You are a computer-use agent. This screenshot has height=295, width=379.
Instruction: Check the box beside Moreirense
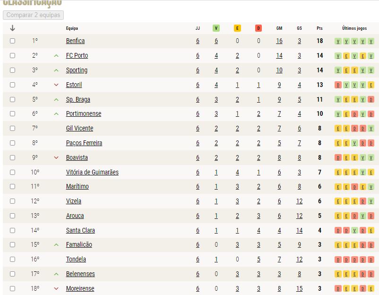click(x=12, y=288)
